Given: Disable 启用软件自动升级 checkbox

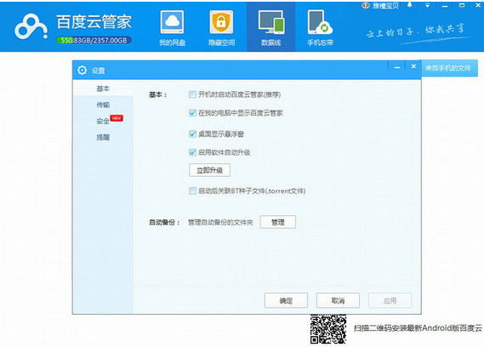Looking at the screenshot, I should [192, 152].
